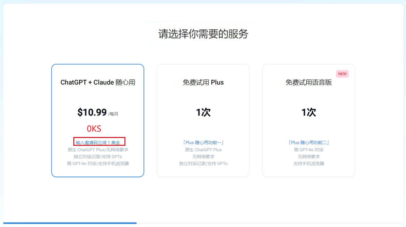The width and height of the screenshot is (406, 227).
Task: Click 1次 in the 免费试用语音版 card
Action: (309, 113)
